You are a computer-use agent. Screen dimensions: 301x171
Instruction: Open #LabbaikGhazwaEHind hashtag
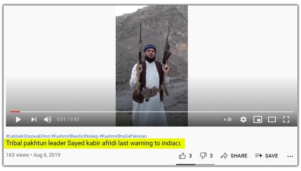pyautogui.click(x=28, y=136)
